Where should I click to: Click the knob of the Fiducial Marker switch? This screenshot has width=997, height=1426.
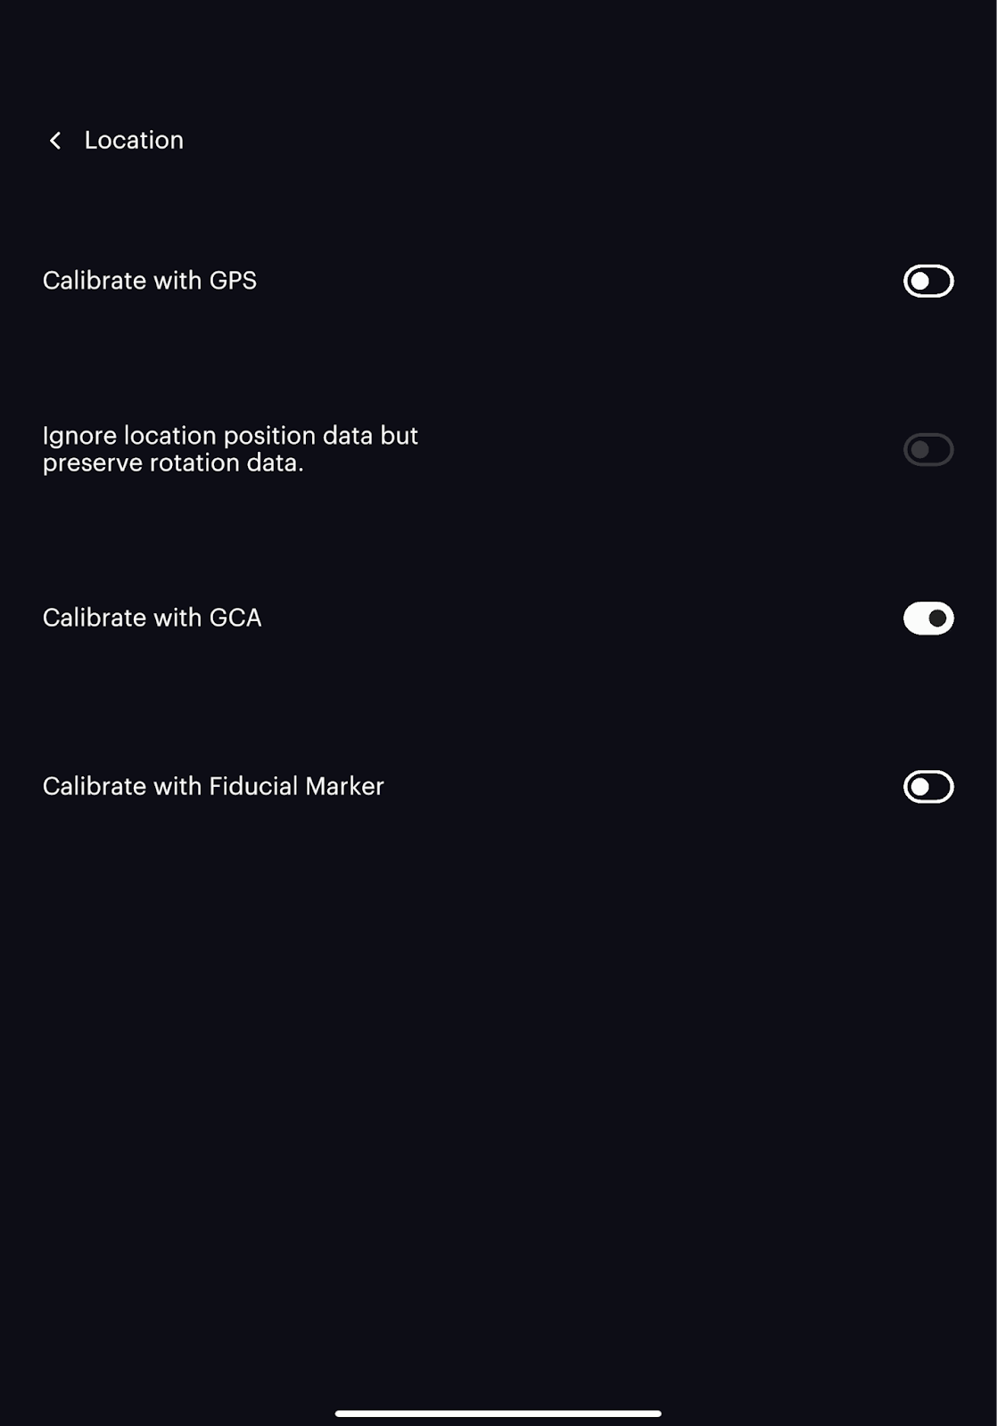pos(919,787)
